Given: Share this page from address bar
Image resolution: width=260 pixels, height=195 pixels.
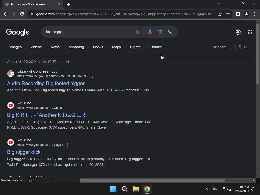Looking at the screenshot, I should pyautogui.click(x=220, y=14).
